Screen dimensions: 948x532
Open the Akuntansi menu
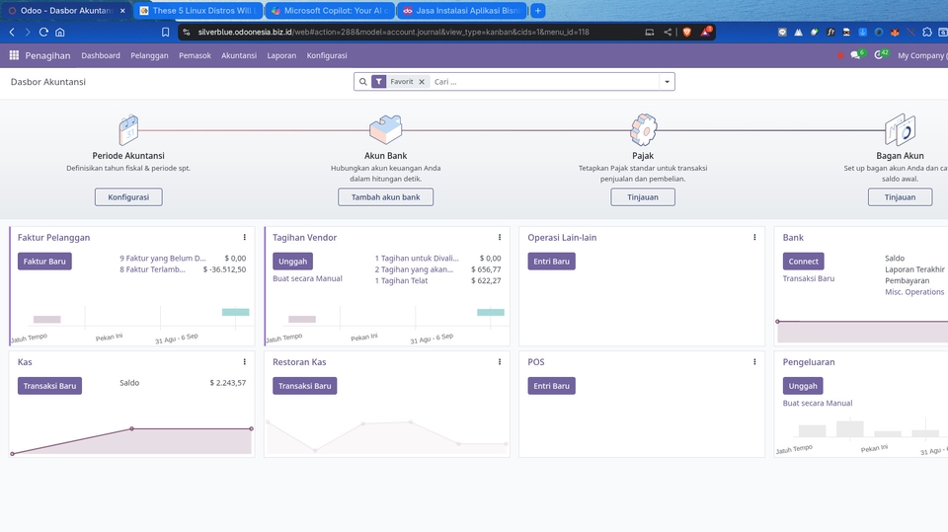coord(239,56)
